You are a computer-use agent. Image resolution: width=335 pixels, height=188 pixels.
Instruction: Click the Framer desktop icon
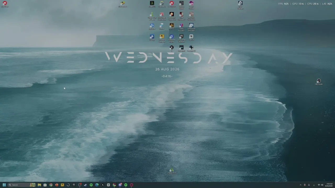162,26
